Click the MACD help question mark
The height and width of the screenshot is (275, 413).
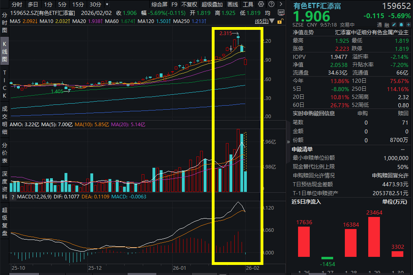click(13, 197)
